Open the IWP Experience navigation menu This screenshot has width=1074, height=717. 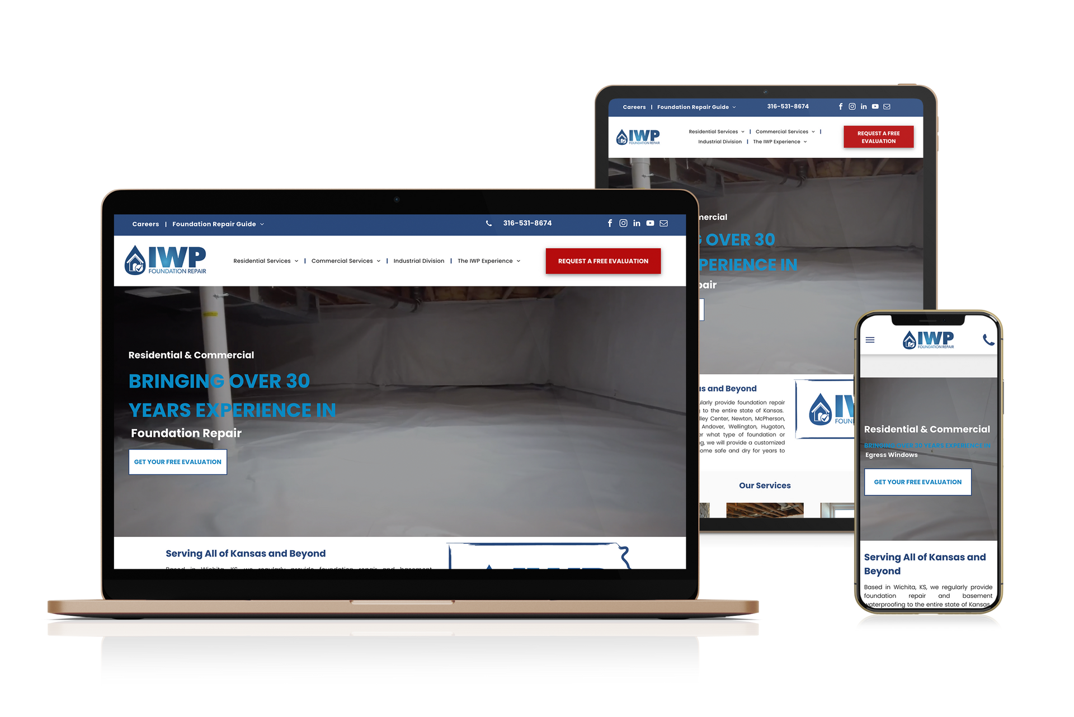[488, 261]
